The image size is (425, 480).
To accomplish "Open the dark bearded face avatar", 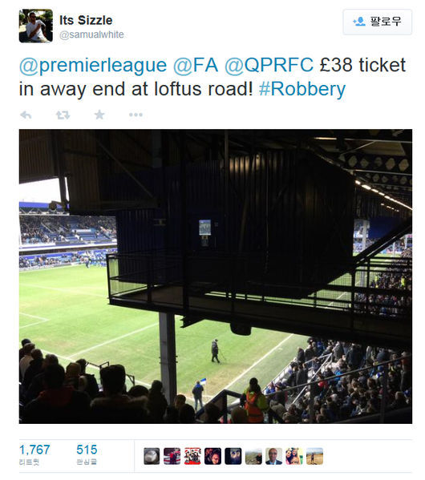I will coord(233,456).
